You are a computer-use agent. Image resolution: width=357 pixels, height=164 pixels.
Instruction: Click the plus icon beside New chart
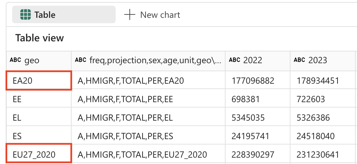pyautogui.click(x=129, y=15)
